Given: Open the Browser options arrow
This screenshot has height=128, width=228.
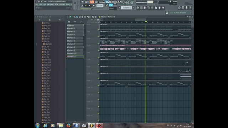Looking at the screenshot, I should 36,17.
